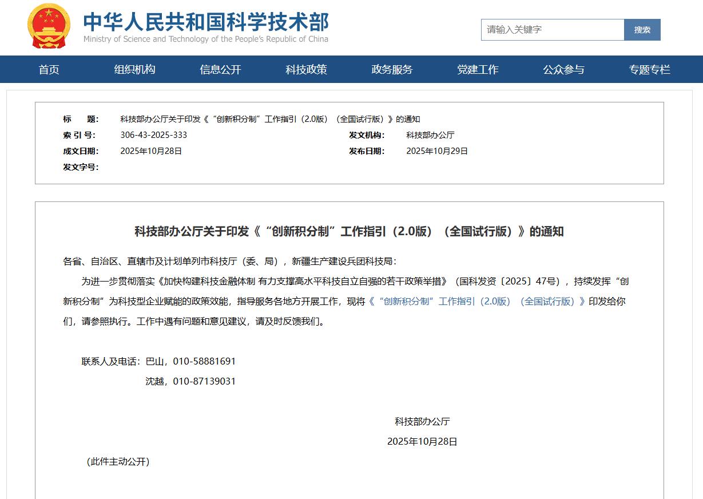The height and width of the screenshot is (499, 703).
Task: Open 专题专栏 from the navigation bar
Action: (x=649, y=70)
